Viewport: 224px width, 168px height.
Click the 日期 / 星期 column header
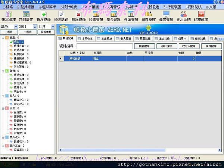pyautogui.click(x=81, y=53)
